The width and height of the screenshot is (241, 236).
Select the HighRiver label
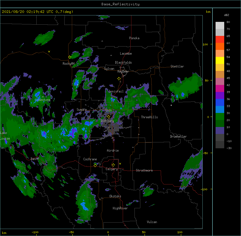120,208
